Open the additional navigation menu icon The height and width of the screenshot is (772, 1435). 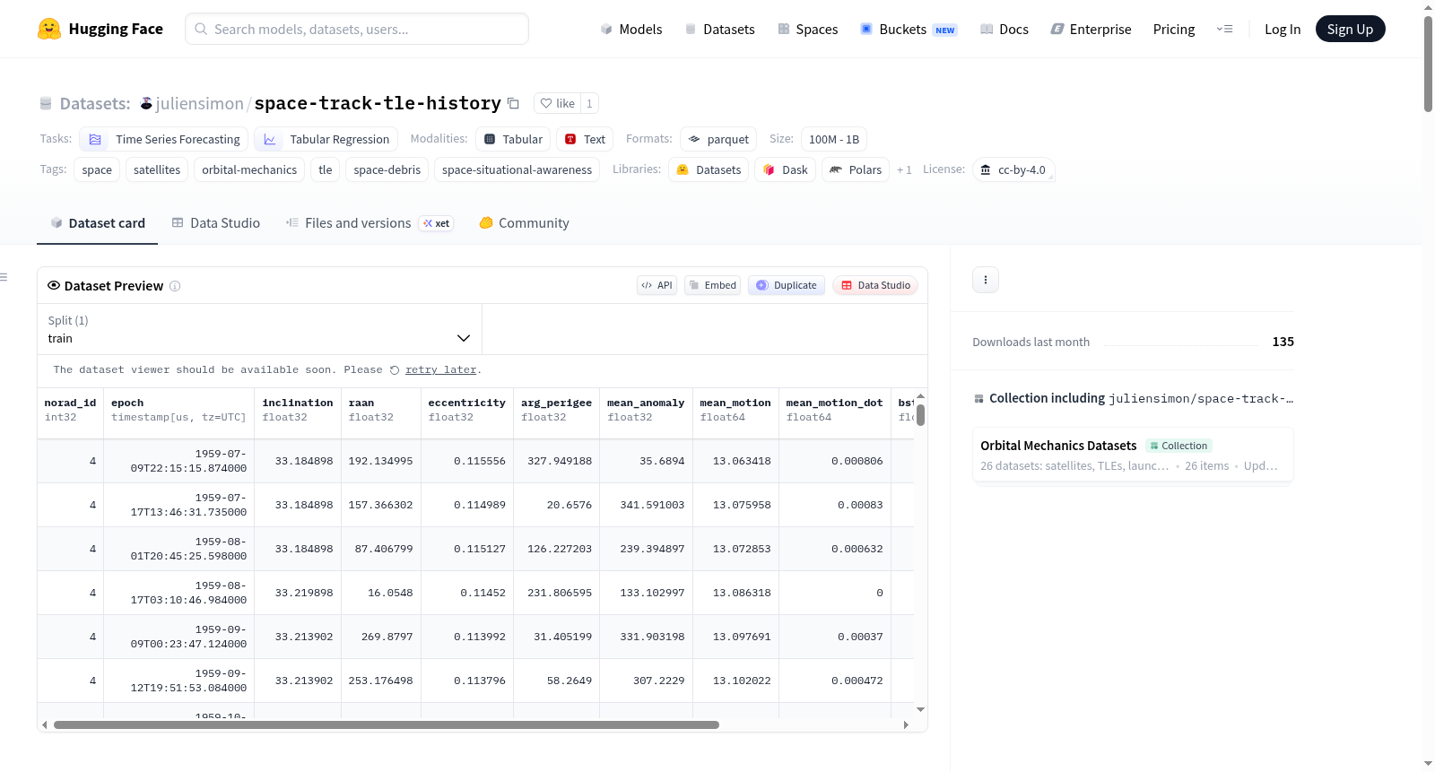1224,29
